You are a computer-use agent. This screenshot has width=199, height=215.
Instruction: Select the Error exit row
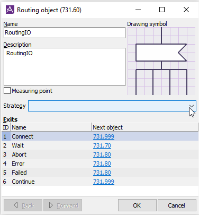click(100, 164)
